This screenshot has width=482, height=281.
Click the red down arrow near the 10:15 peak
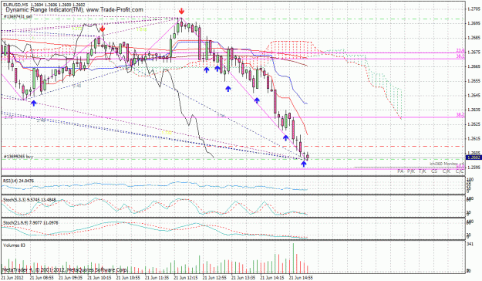(x=103, y=29)
